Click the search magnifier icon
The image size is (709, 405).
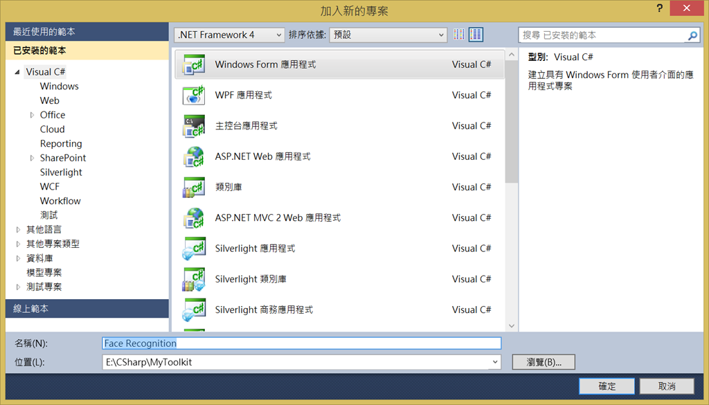click(692, 35)
